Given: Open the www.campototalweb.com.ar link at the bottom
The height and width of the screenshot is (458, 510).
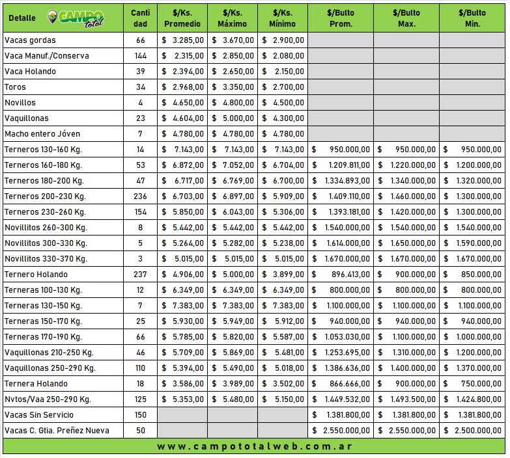Looking at the screenshot, I should point(254,447).
